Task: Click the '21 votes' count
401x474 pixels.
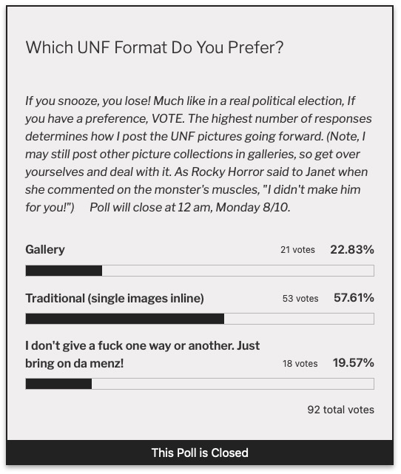Action: point(297,250)
